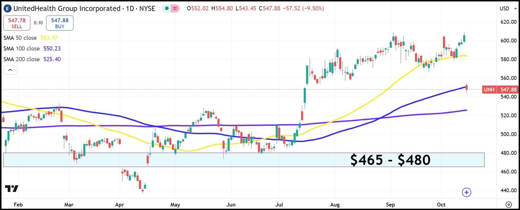Click the Sep time axis label
The image size is (520, 210).
pyautogui.click(x=390, y=205)
